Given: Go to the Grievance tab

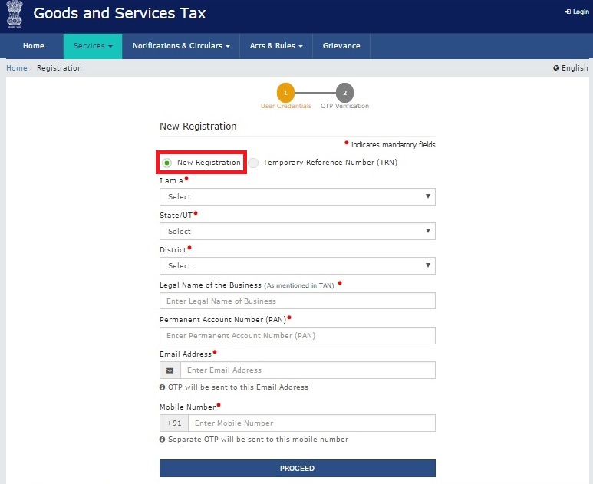Looking at the screenshot, I should (x=341, y=46).
